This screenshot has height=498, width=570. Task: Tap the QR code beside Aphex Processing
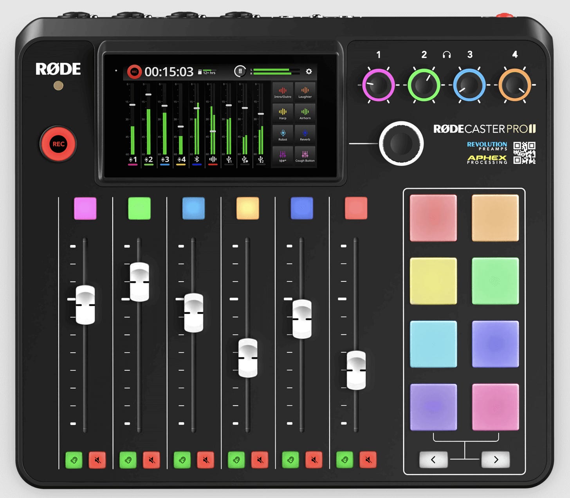[x=524, y=153]
